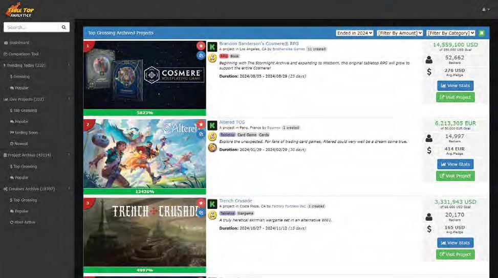Click the Wargame category tag
Image resolution: width=498 pixels, height=278 pixels.
click(245, 213)
